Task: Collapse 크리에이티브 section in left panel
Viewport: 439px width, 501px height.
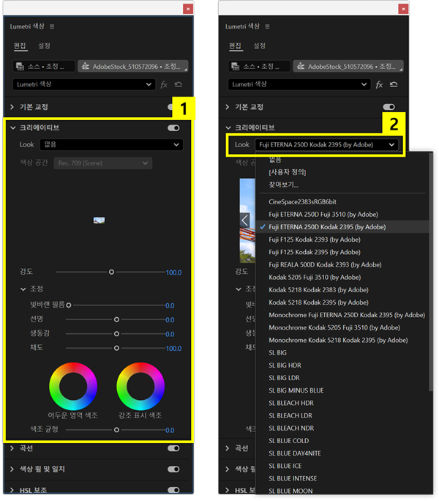Action: 12,127
